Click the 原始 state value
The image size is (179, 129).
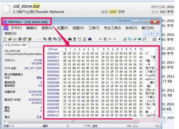[39, 78]
